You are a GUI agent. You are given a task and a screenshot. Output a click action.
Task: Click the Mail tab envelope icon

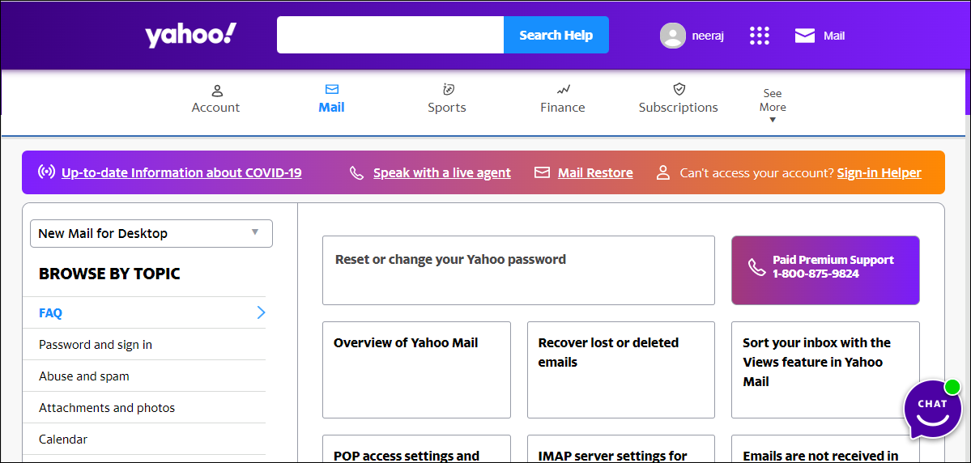pyautogui.click(x=332, y=90)
